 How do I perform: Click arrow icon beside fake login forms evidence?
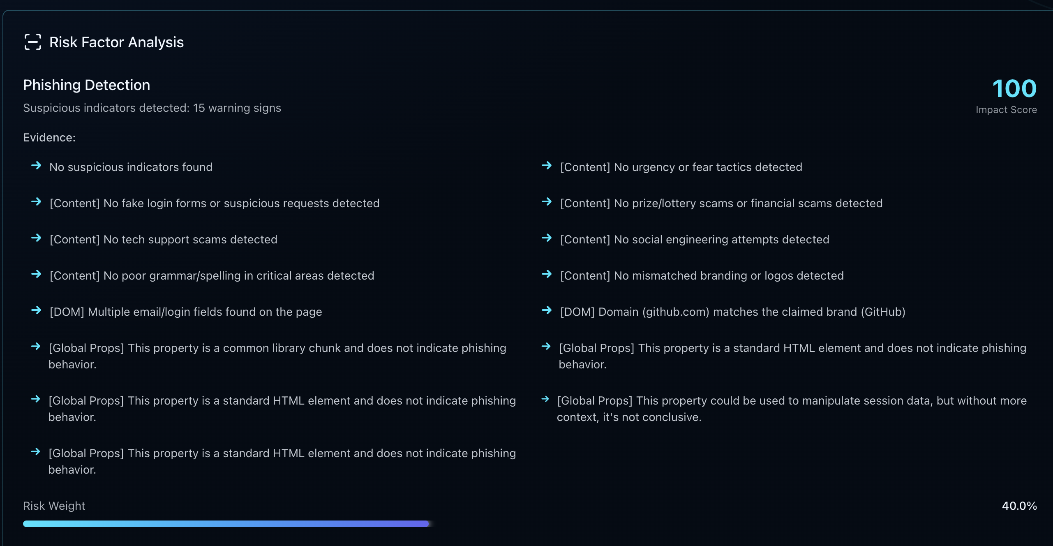tap(36, 202)
